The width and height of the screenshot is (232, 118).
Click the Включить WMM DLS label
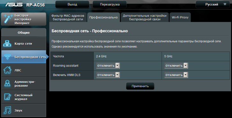(67, 75)
